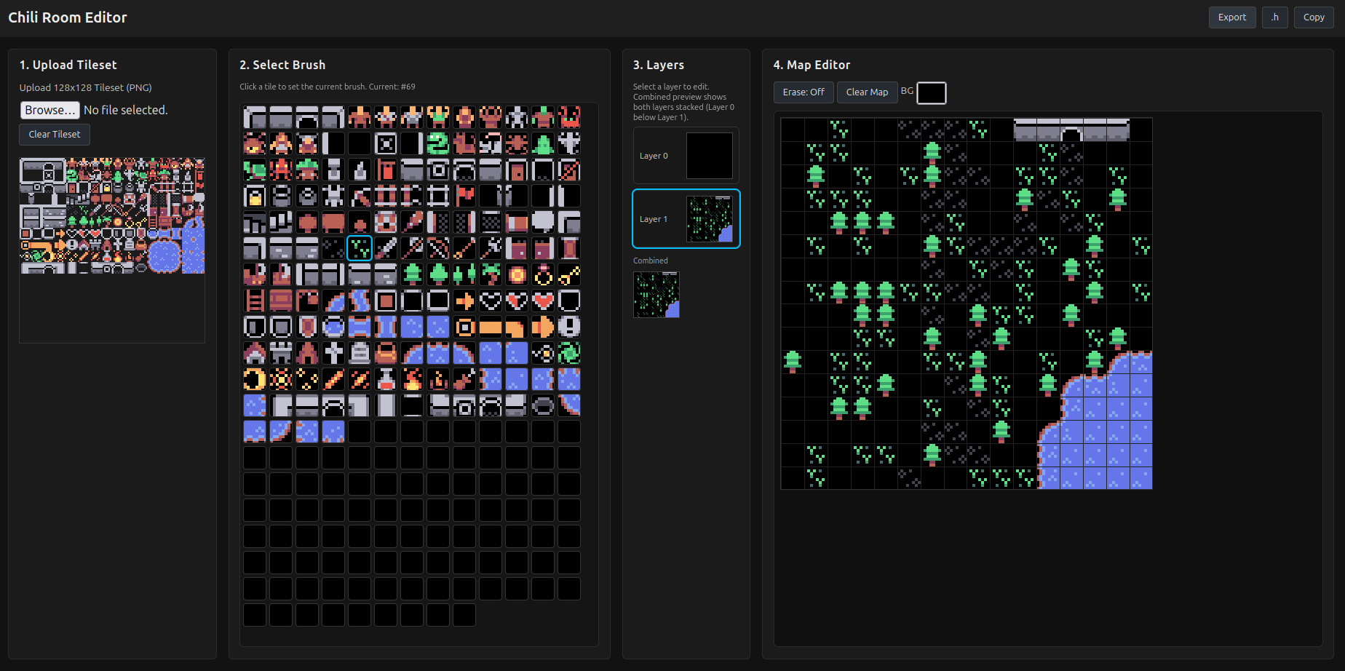This screenshot has height=671, width=1345.
Task: Clear Map in the editor
Action: (x=867, y=92)
